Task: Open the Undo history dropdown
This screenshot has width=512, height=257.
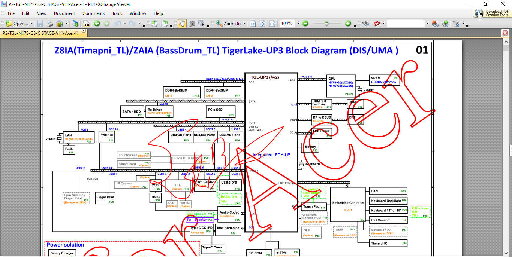Action: coord(124,24)
